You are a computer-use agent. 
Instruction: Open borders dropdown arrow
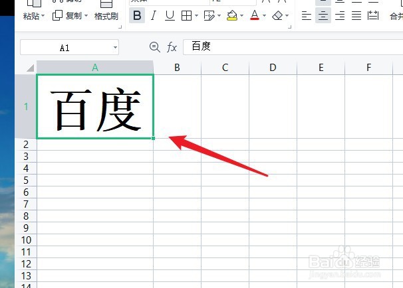(x=197, y=16)
